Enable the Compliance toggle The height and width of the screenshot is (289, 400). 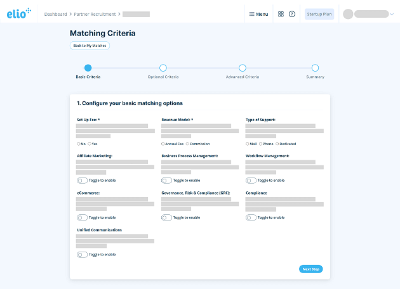tap(251, 217)
